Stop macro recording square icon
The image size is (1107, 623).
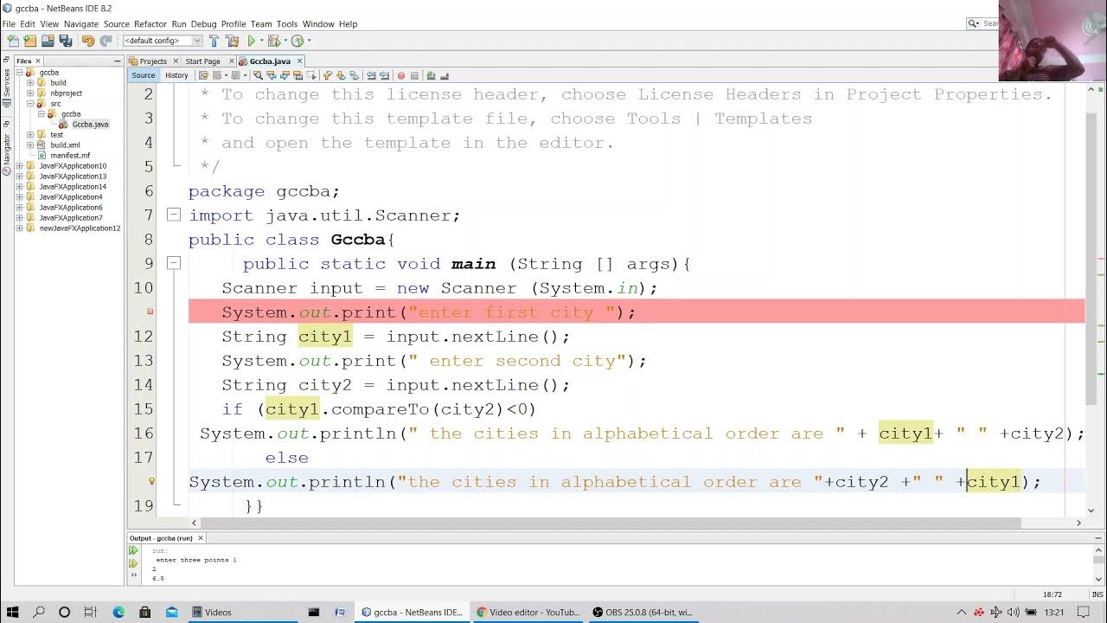coord(414,75)
